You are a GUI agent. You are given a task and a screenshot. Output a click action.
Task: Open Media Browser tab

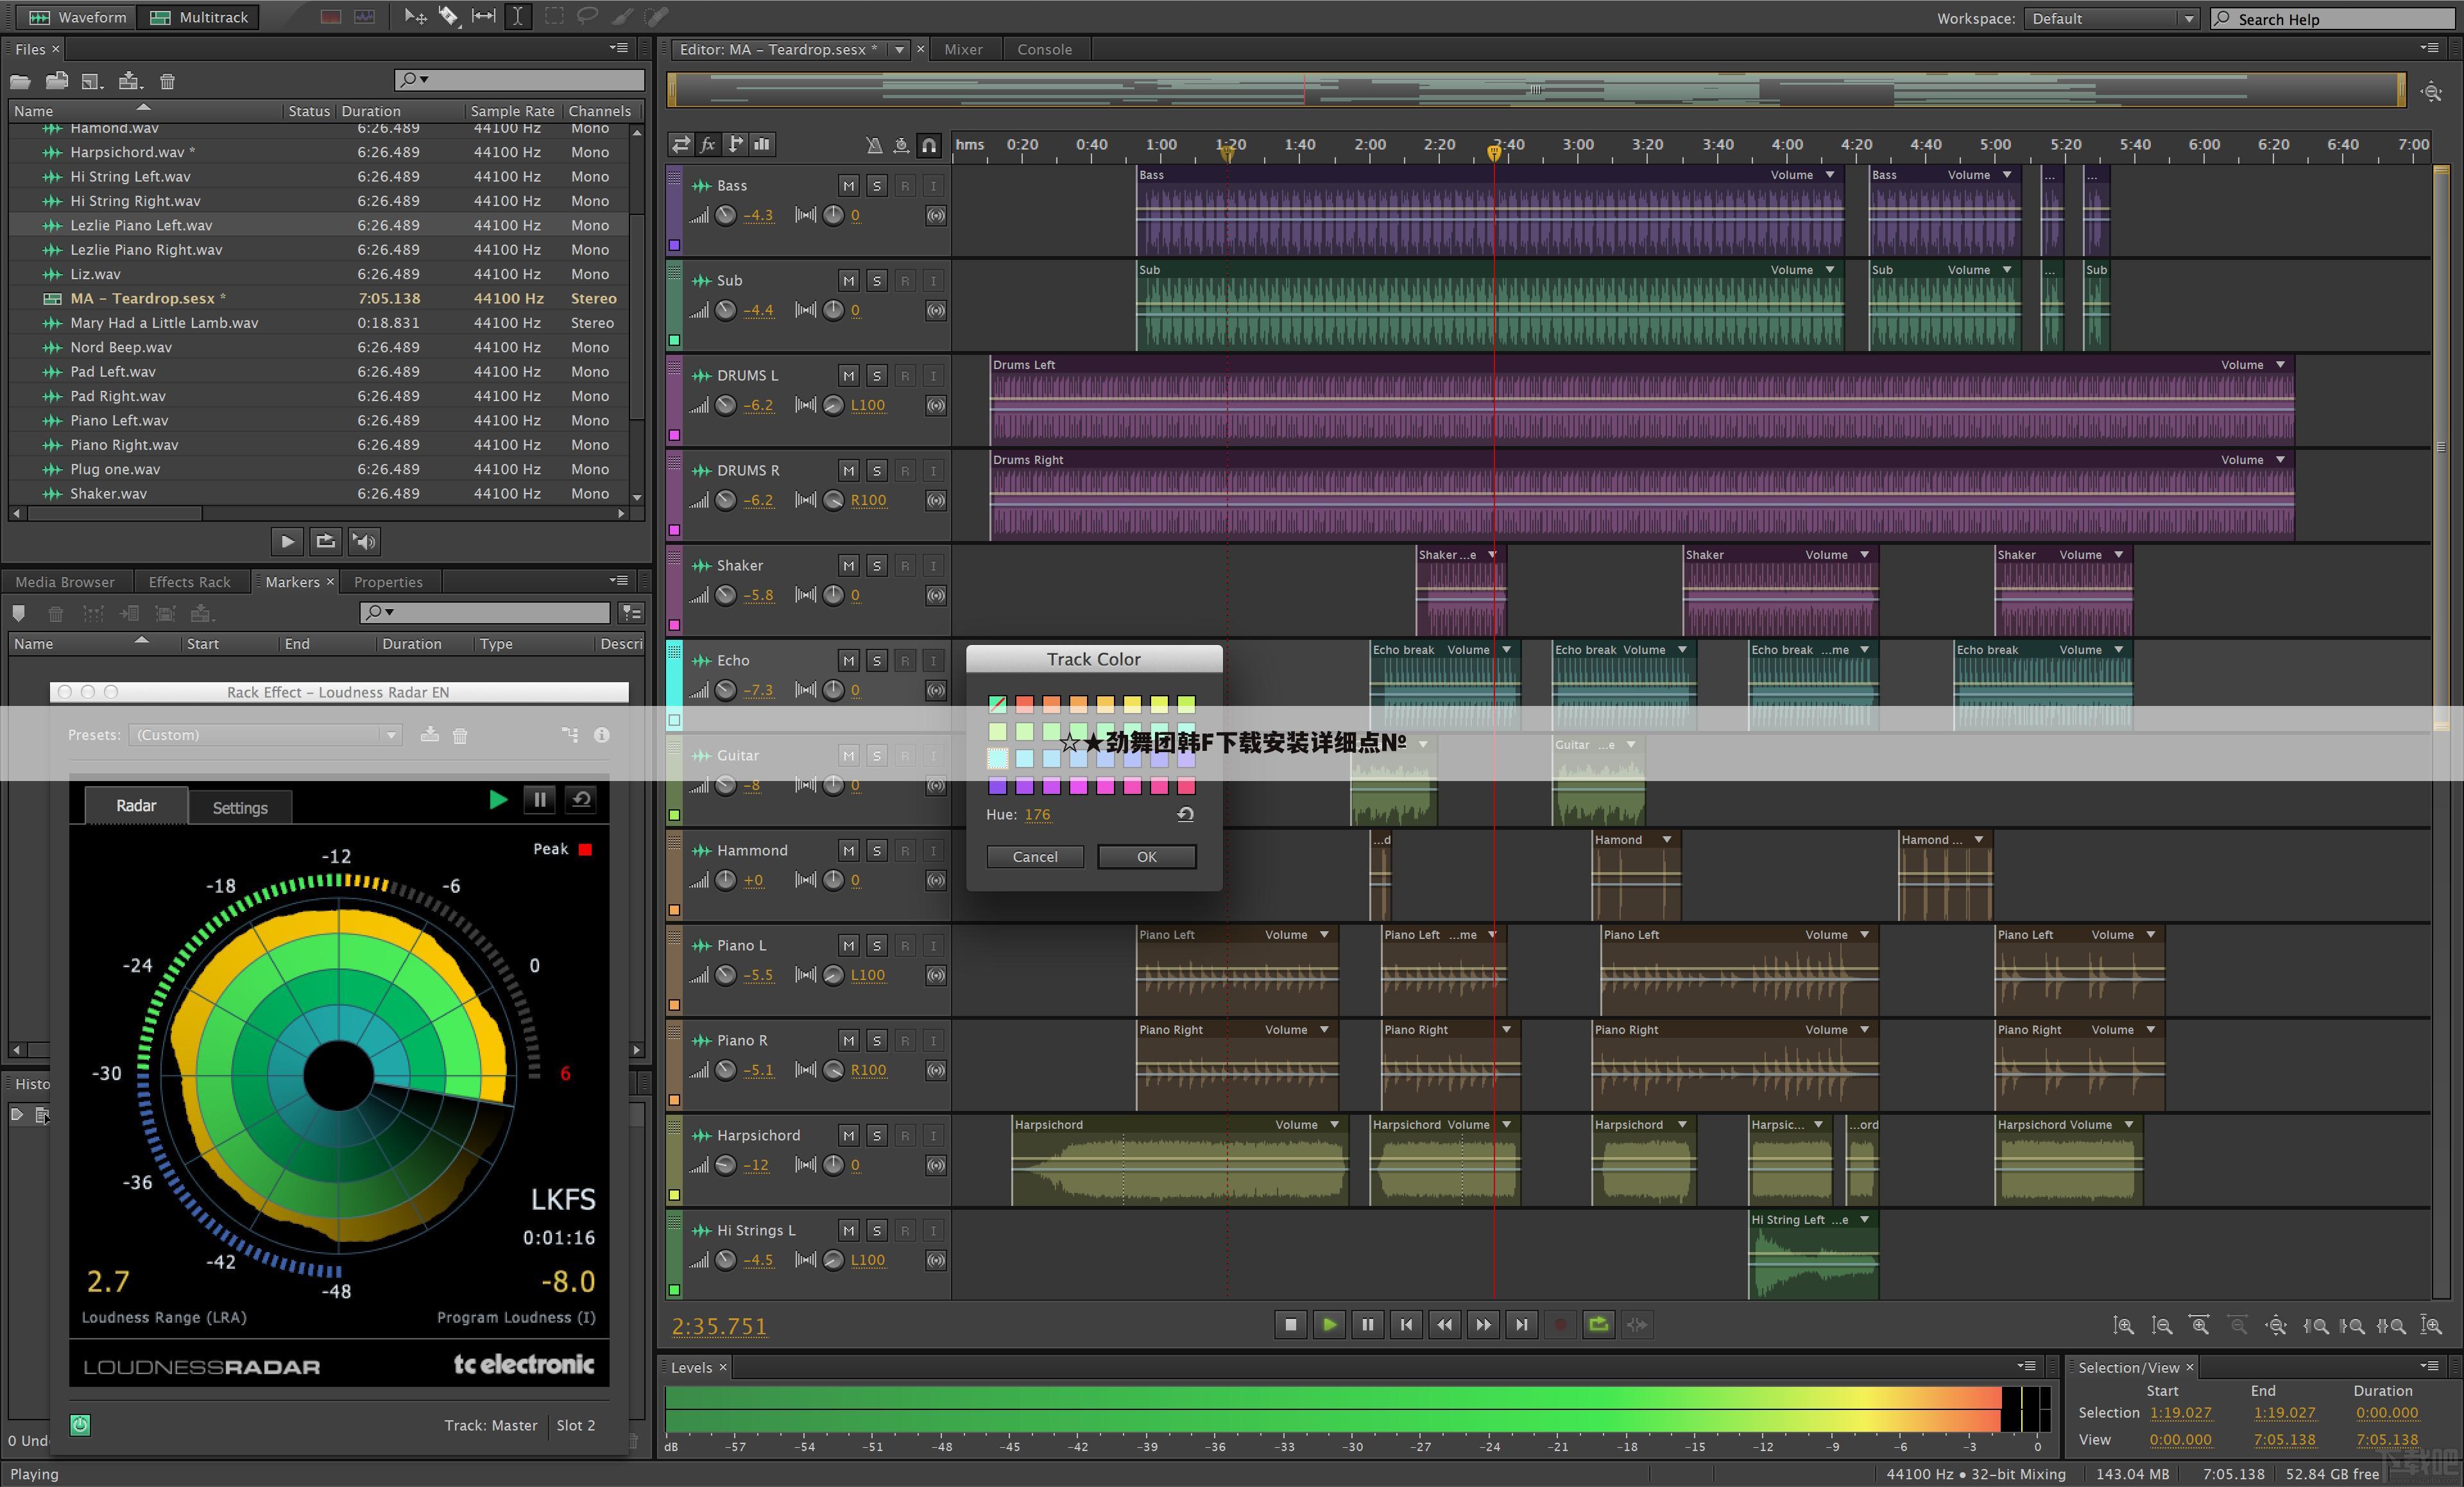65,582
